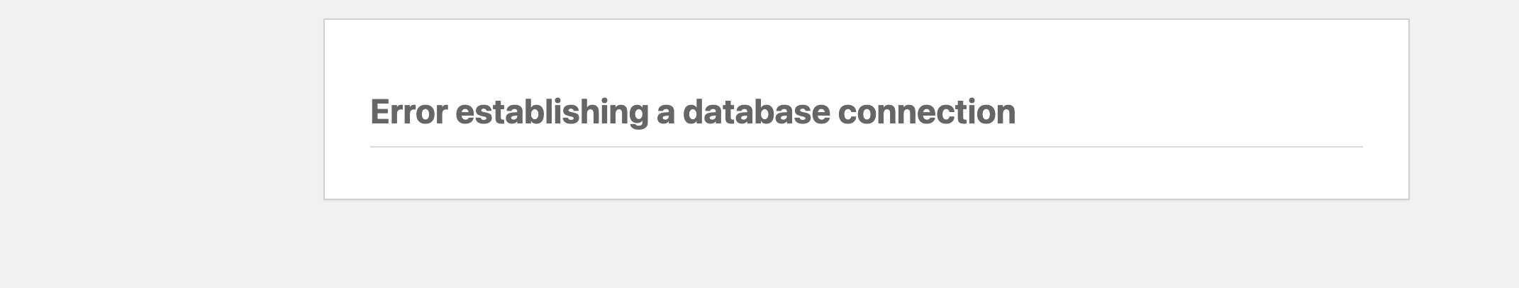Click the grey page background beneath the error box
Viewport: 1519px width, 288px height.
click(x=867, y=244)
